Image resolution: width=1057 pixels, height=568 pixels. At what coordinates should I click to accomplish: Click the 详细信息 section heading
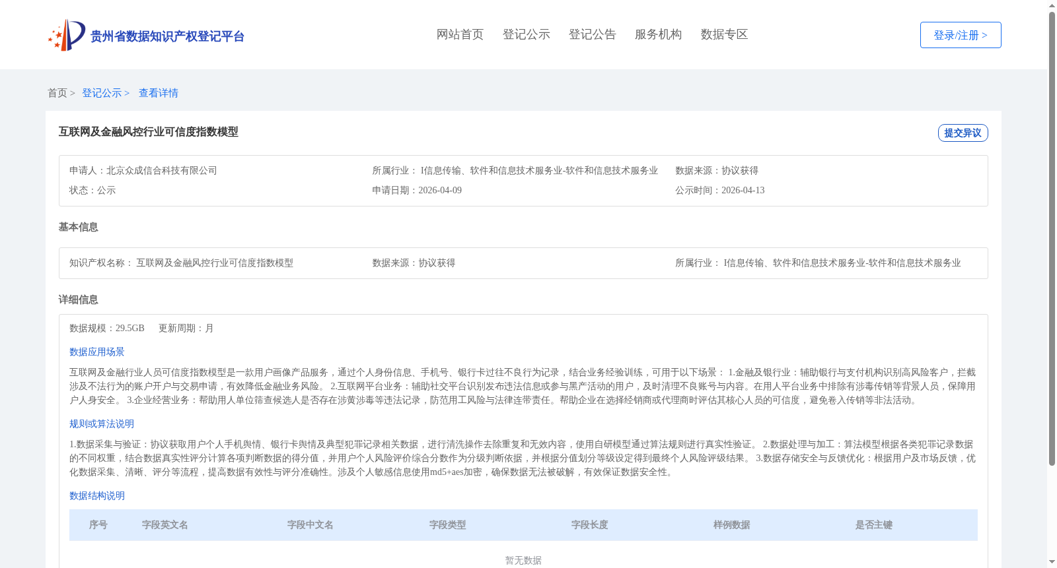(78, 300)
